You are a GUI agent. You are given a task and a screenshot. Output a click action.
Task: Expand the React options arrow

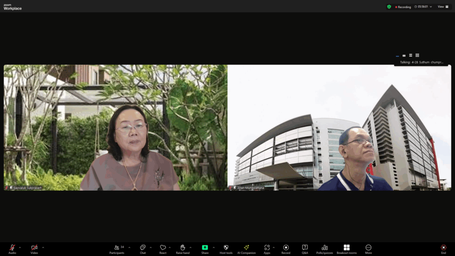170,248
